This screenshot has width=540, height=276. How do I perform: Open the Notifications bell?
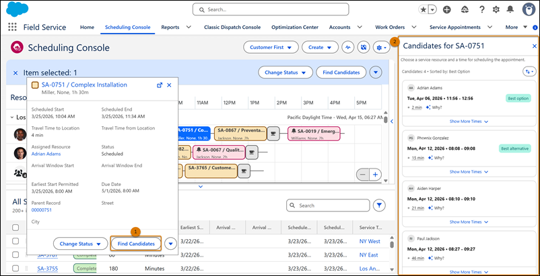[510, 9]
